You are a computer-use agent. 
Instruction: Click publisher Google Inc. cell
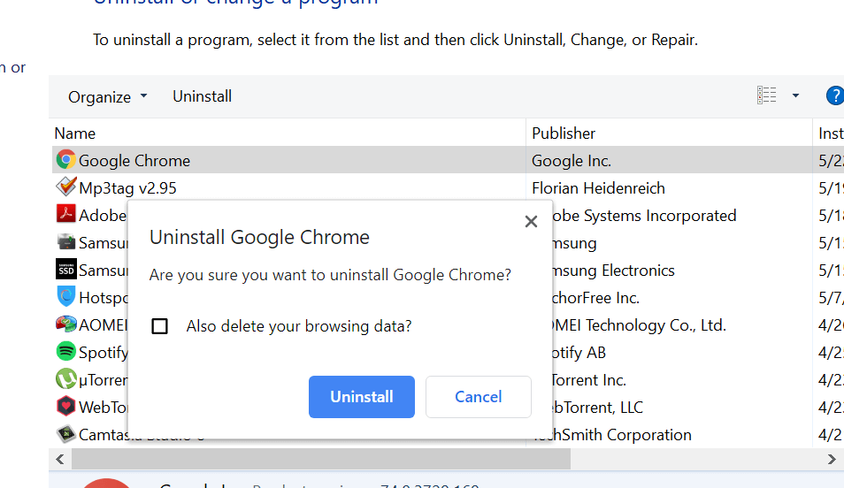pos(572,161)
